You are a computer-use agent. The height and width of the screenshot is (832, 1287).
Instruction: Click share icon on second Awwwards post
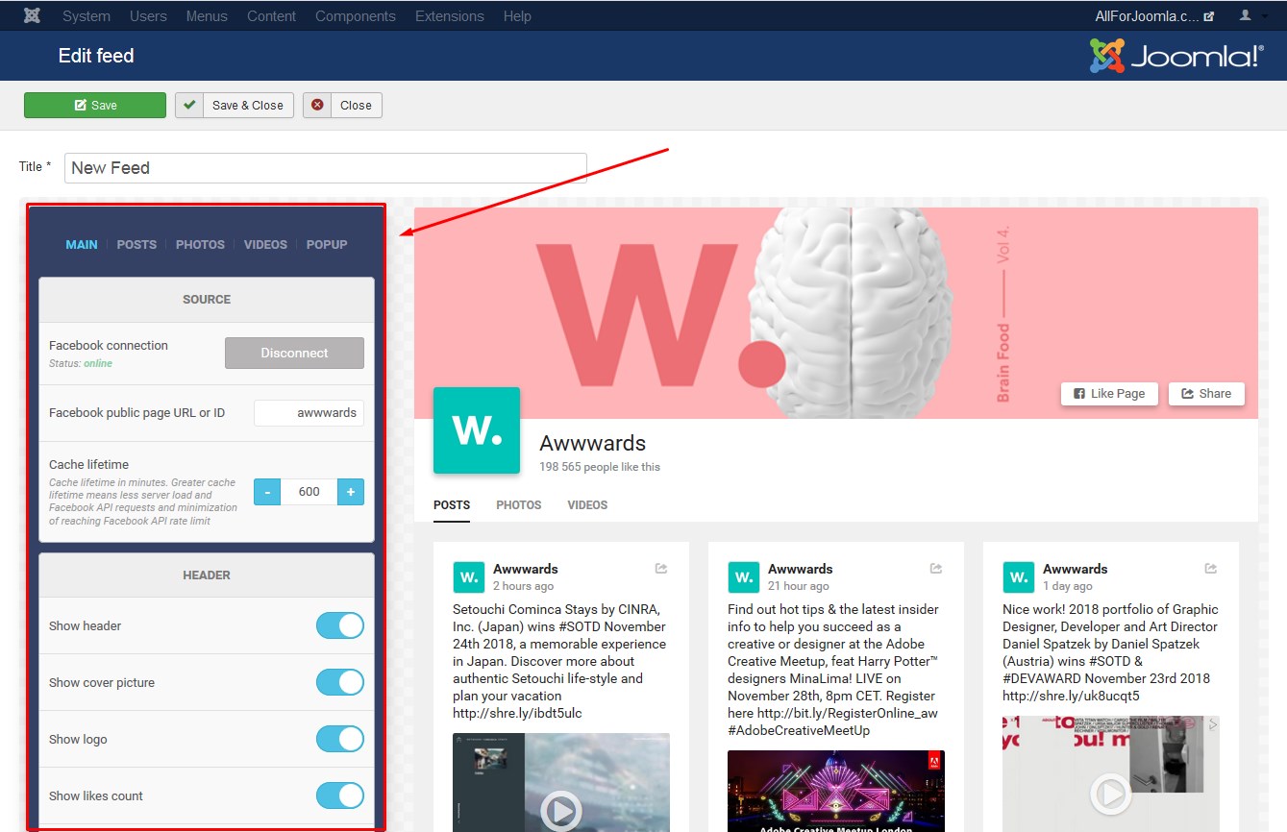coord(936,569)
